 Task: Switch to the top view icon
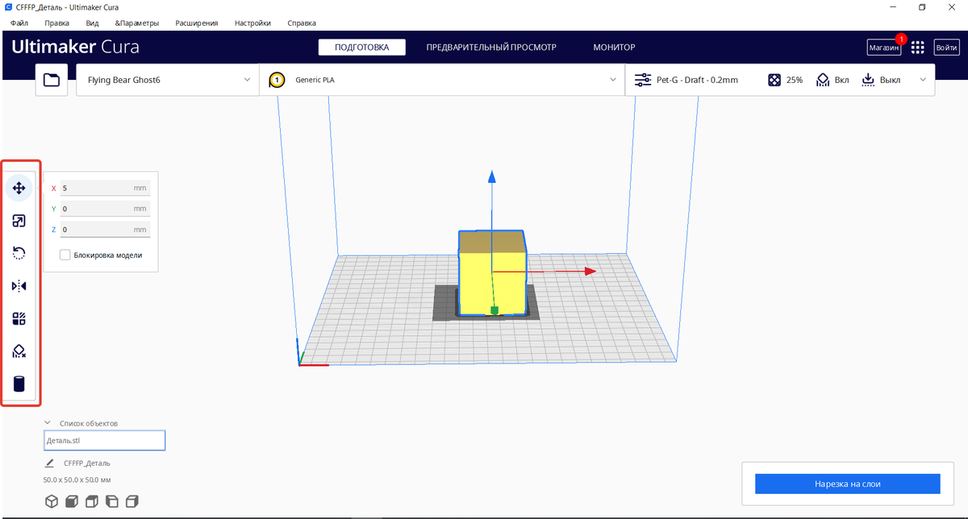91,501
